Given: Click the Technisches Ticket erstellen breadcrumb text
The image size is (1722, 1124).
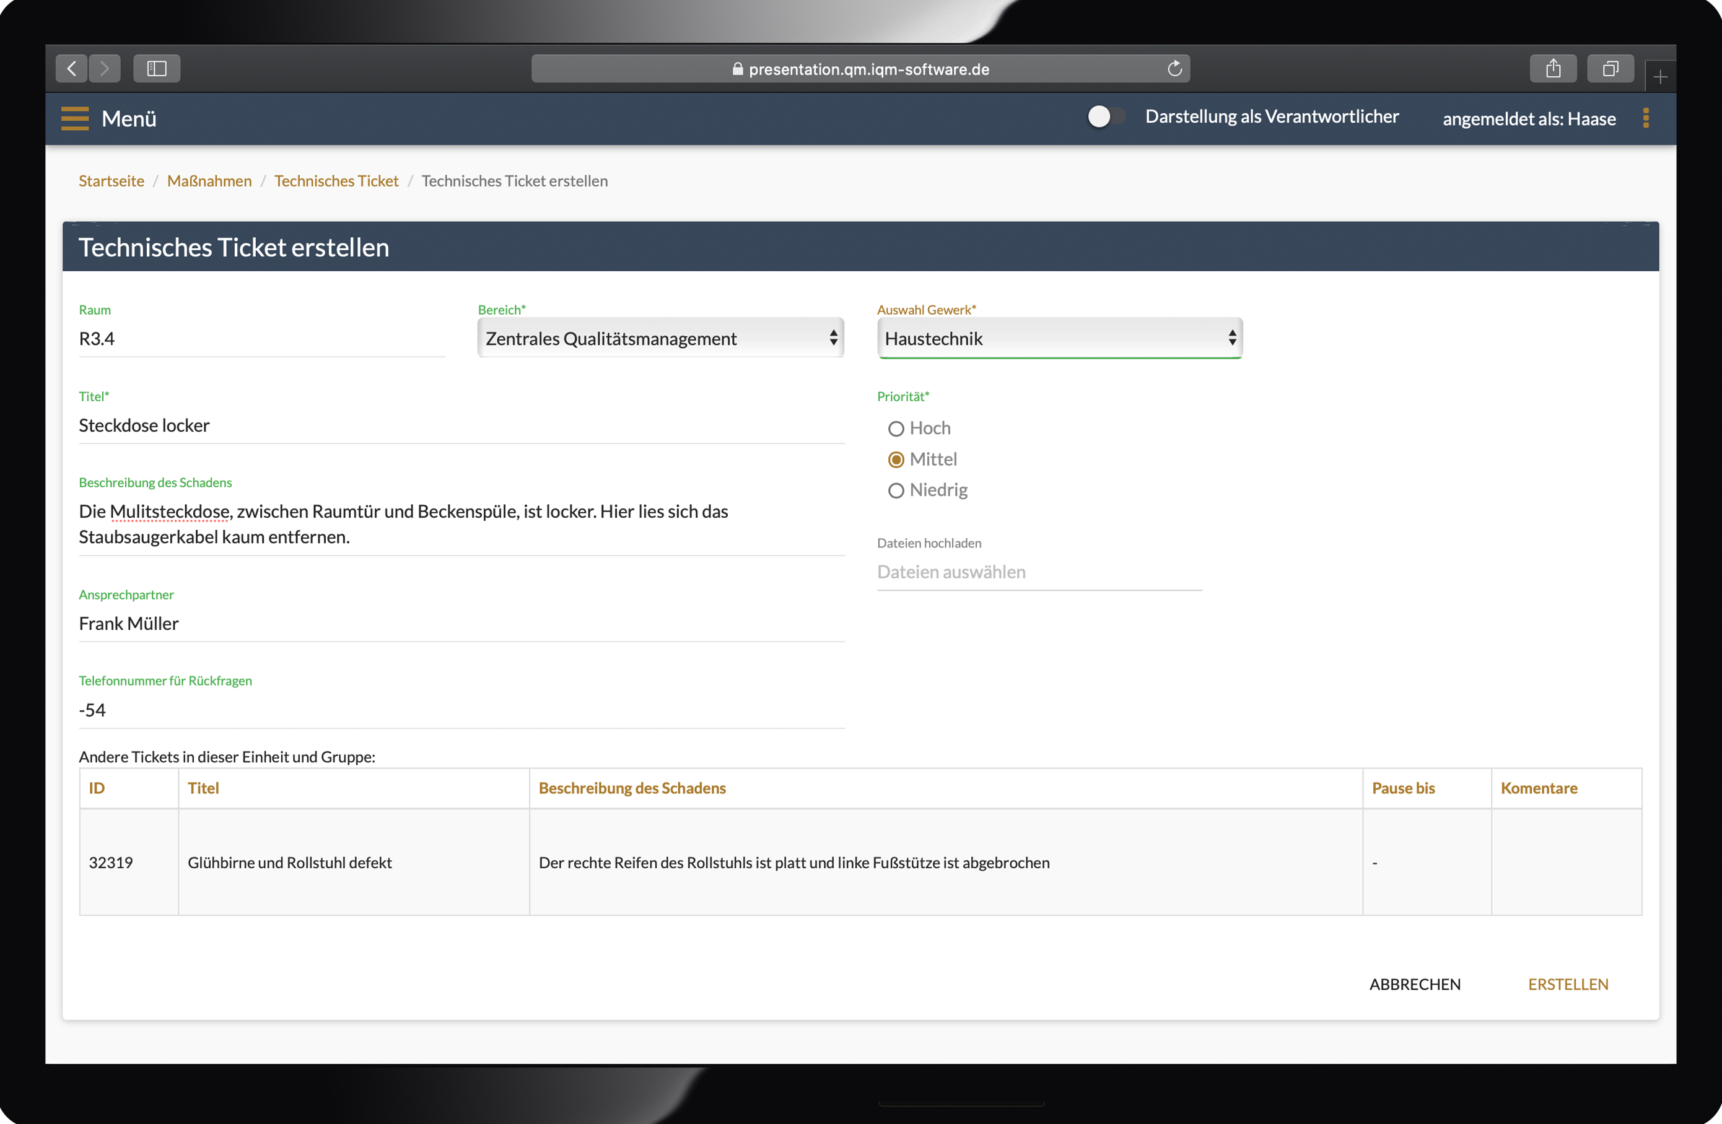Looking at the screenshot, I should coord(514,181).
